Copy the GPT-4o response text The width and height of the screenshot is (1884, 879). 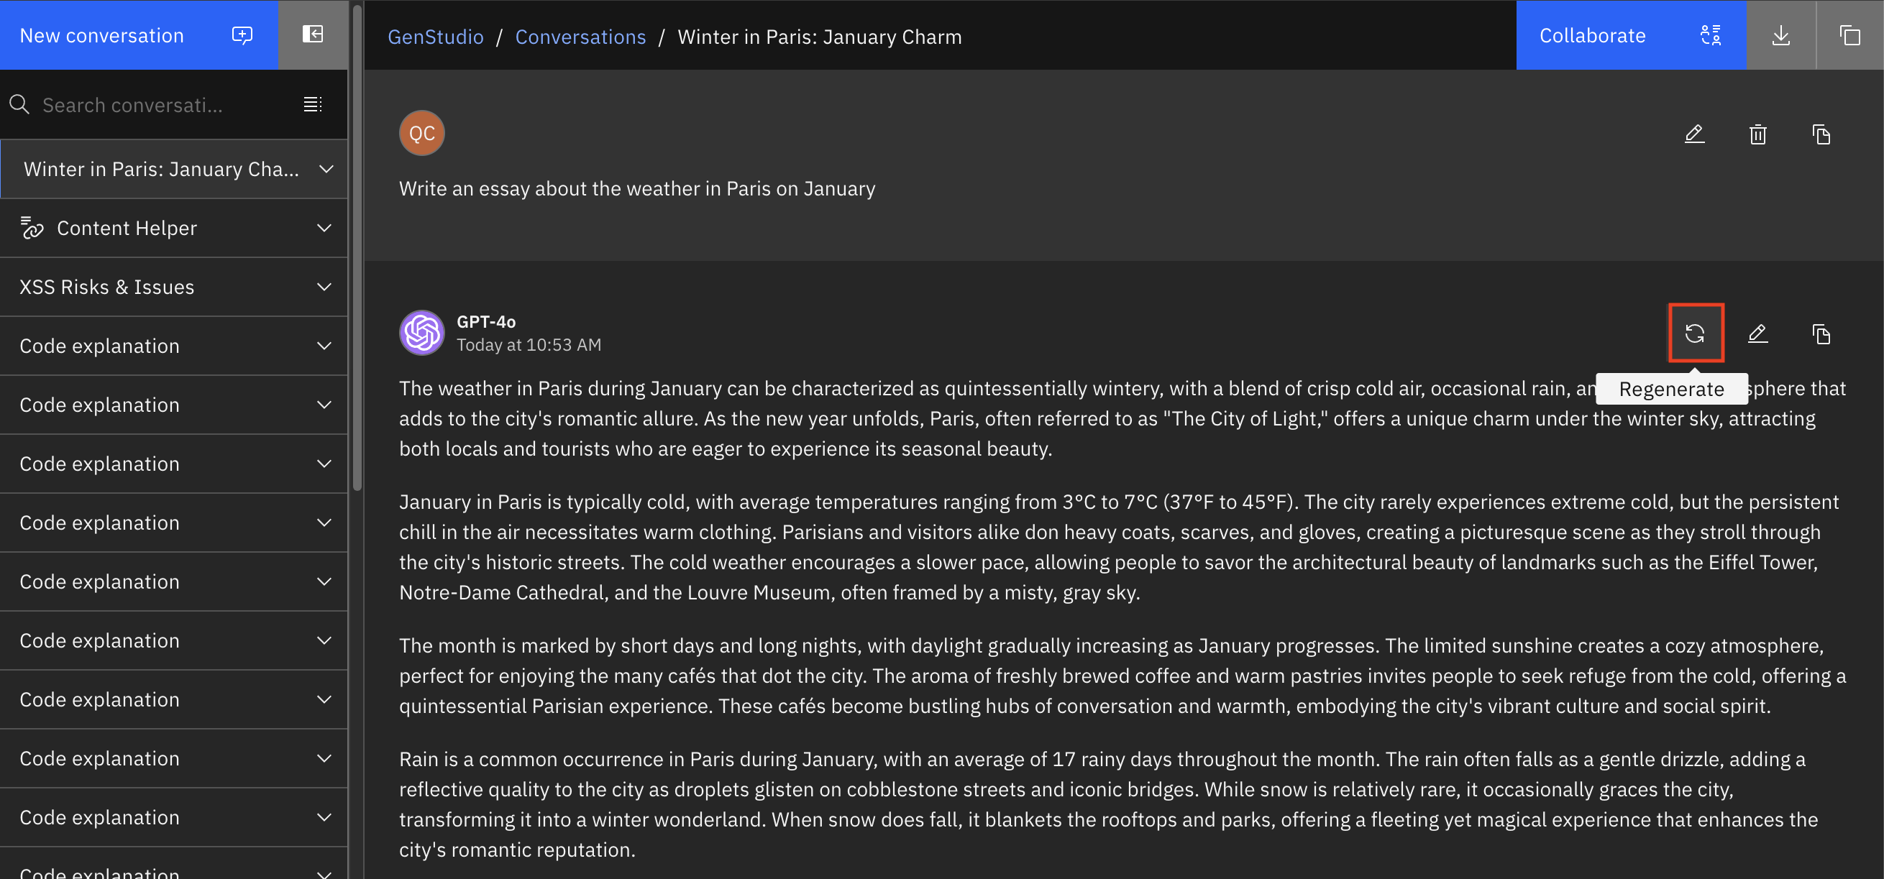1821,333
